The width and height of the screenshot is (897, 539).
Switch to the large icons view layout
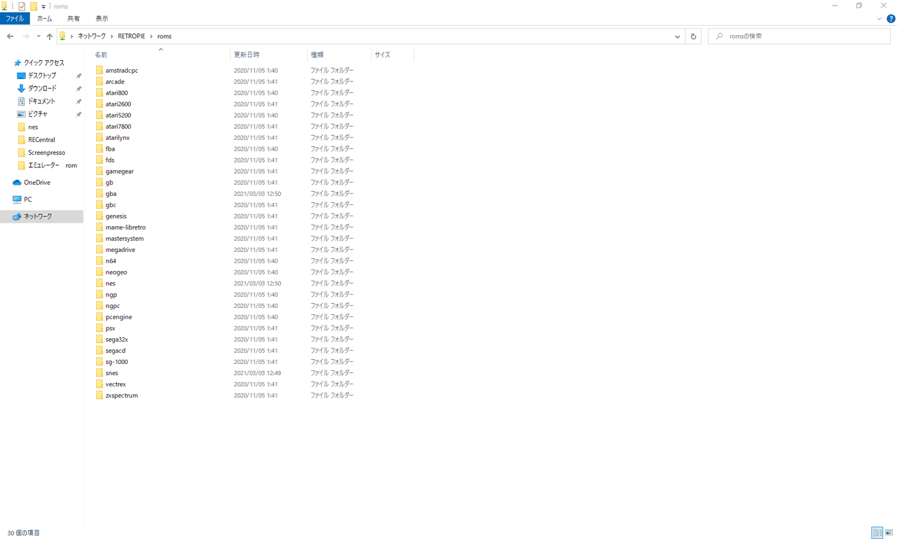coord(889,533)
